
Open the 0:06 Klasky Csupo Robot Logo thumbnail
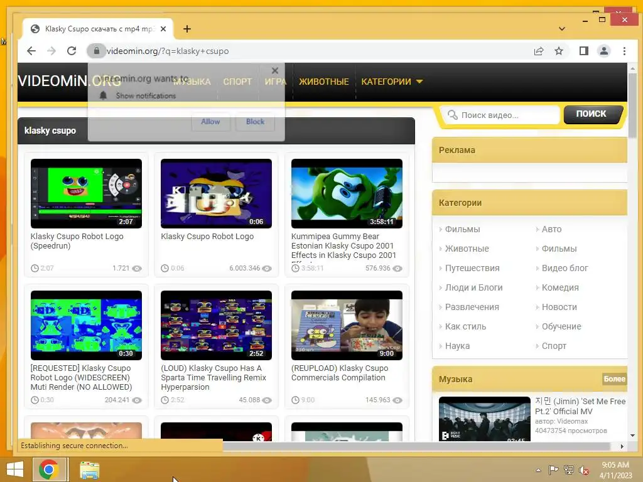pyautogui.click(x=216, y=193)
